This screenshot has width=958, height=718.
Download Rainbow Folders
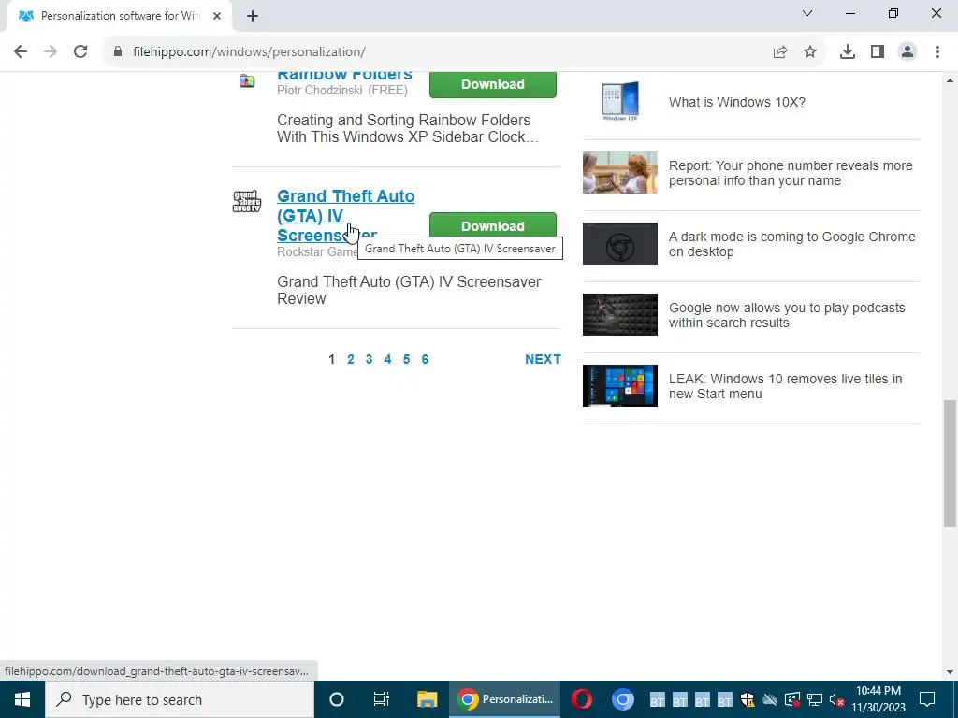coord(492,84)
